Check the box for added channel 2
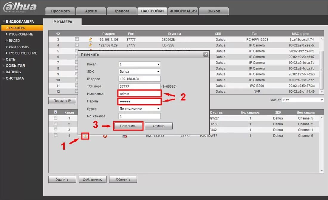The height and width of the screenshot is (200, 328). click(55, 124)
